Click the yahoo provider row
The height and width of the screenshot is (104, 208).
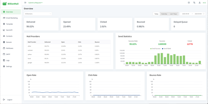click(x=69, y=54)
